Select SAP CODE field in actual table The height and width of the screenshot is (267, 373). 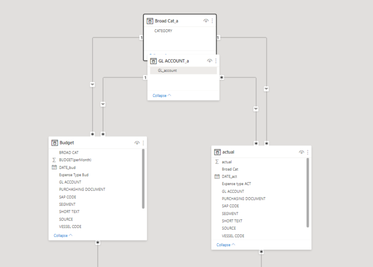[230, 206]
